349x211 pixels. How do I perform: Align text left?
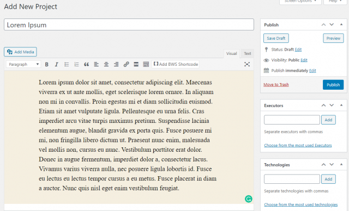pos(96,64)
